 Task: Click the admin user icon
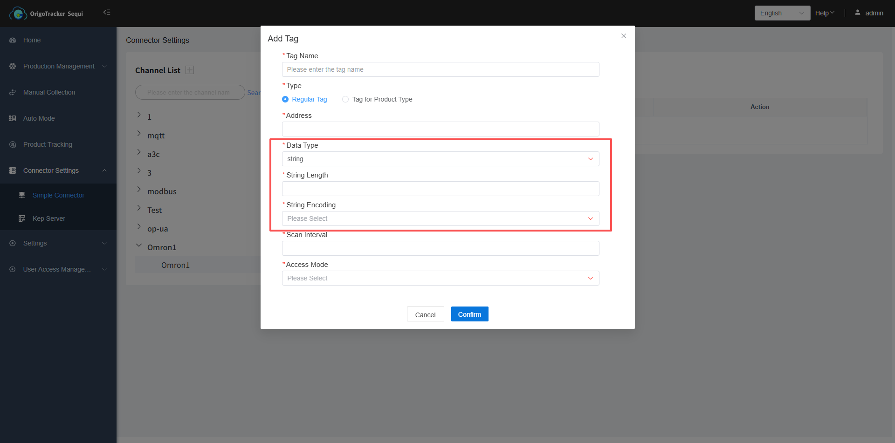857,13
